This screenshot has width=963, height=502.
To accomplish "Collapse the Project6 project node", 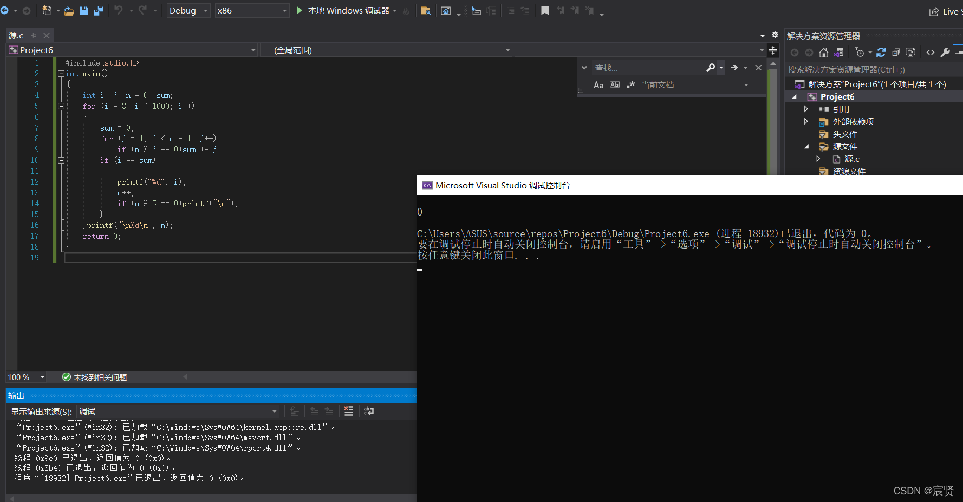I will [794, 96].
